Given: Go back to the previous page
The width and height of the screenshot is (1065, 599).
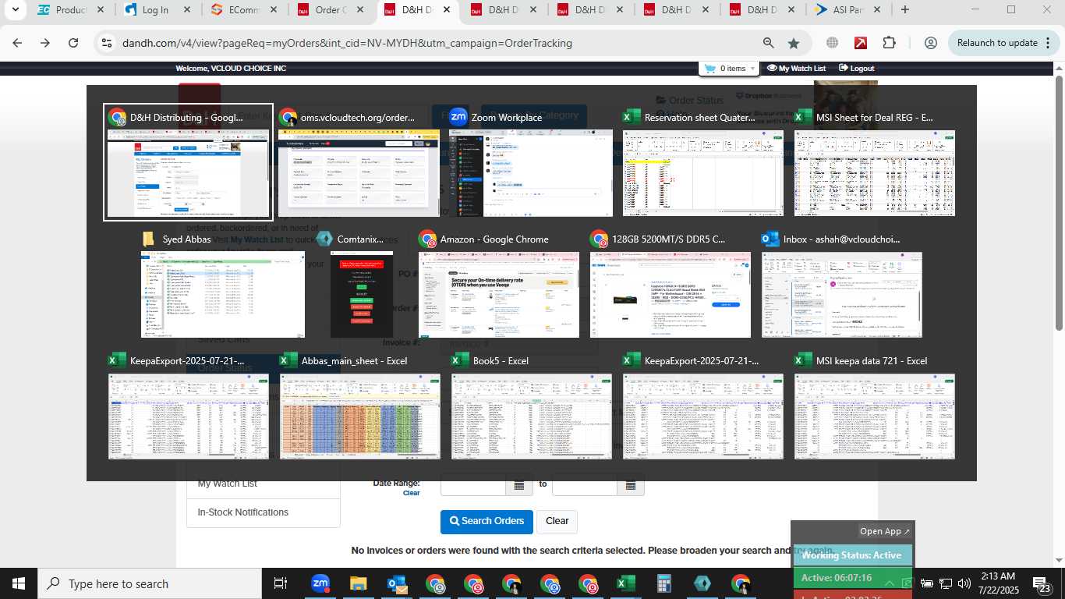Looking at the screenshot, I should 17,43.
